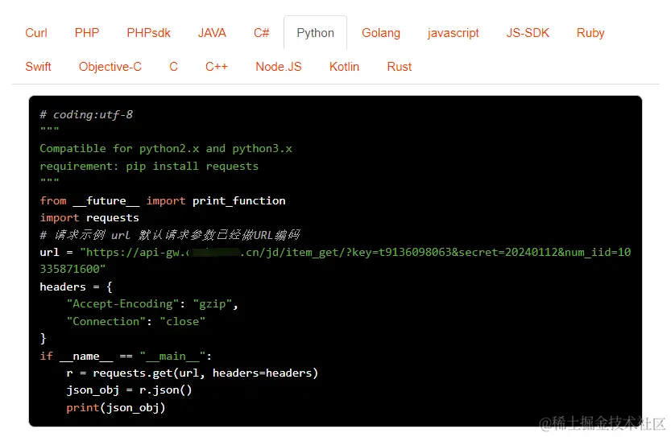Click the C language tab
Screen dimensions: 671x437
(173, 67)
